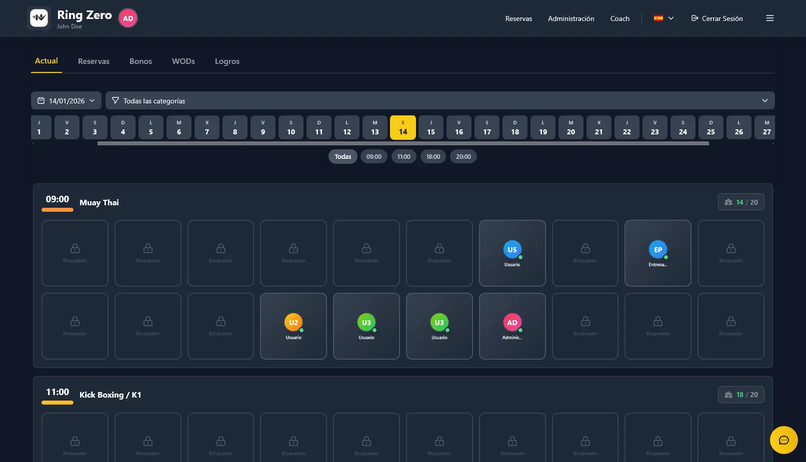806x462 pixels.
Task: Click Cerrar Sesión to log out
Action: [717, 18]
